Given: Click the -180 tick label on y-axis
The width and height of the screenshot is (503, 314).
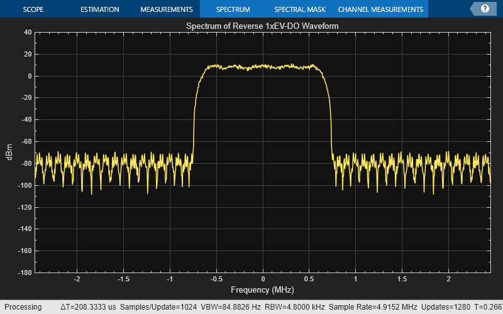Looking at the screenshot, I should (23, 273).
